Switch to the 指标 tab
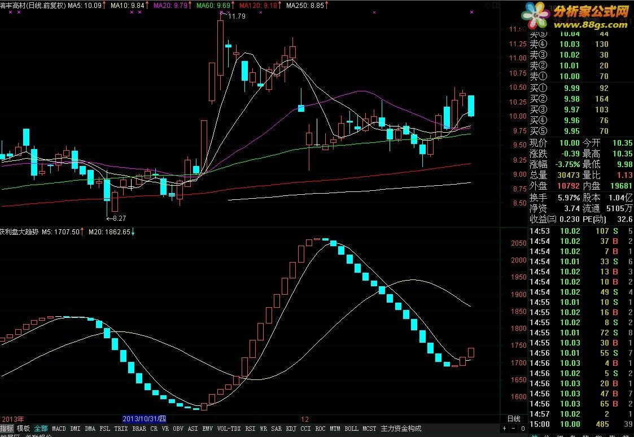The width and height of the screenshot is (634, 437). (6, 429)
